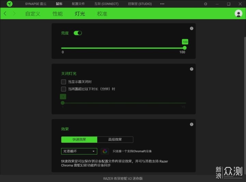Select the 高级效果 button

coord(115,139)
